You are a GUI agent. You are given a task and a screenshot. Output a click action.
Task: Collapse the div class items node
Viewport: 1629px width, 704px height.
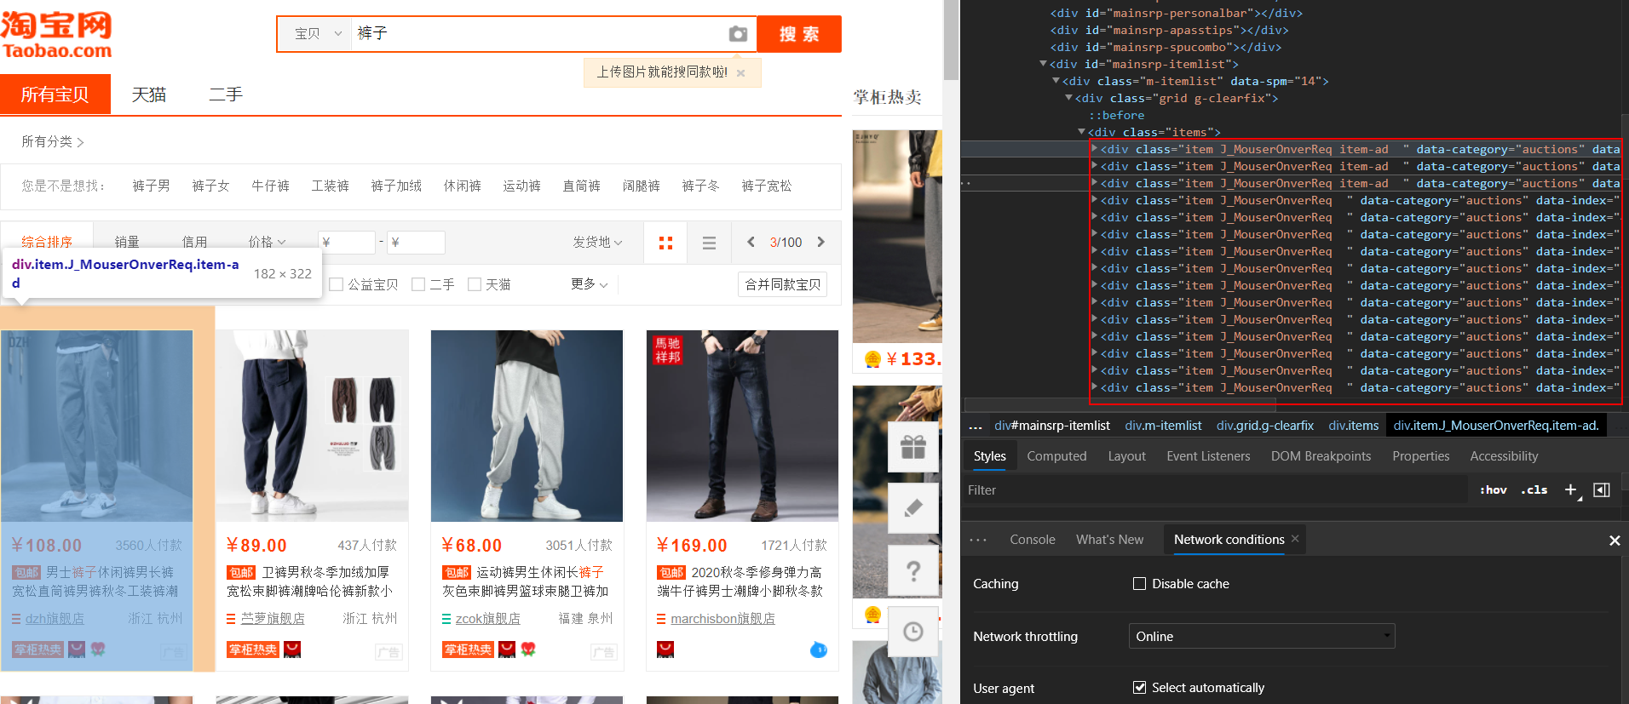click(1082, 132)
